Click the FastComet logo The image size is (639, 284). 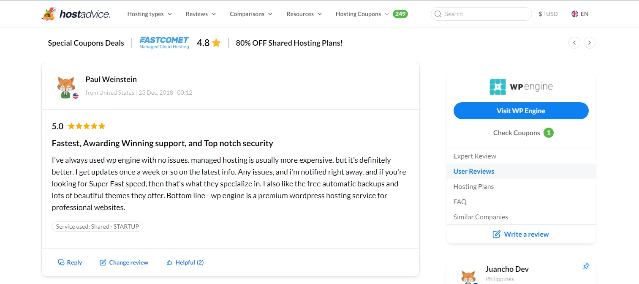coord(164,43)
